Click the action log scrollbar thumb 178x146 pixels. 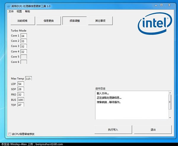(170, 102)
